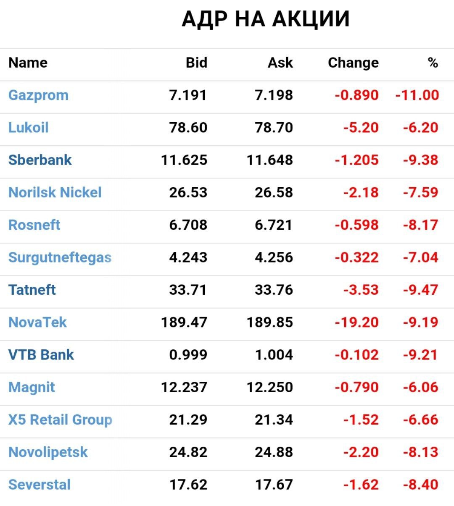Image resolution: width=454 pixels, height=506 pixels.
Task: Open the Severstal link
Action: [40, 485]
